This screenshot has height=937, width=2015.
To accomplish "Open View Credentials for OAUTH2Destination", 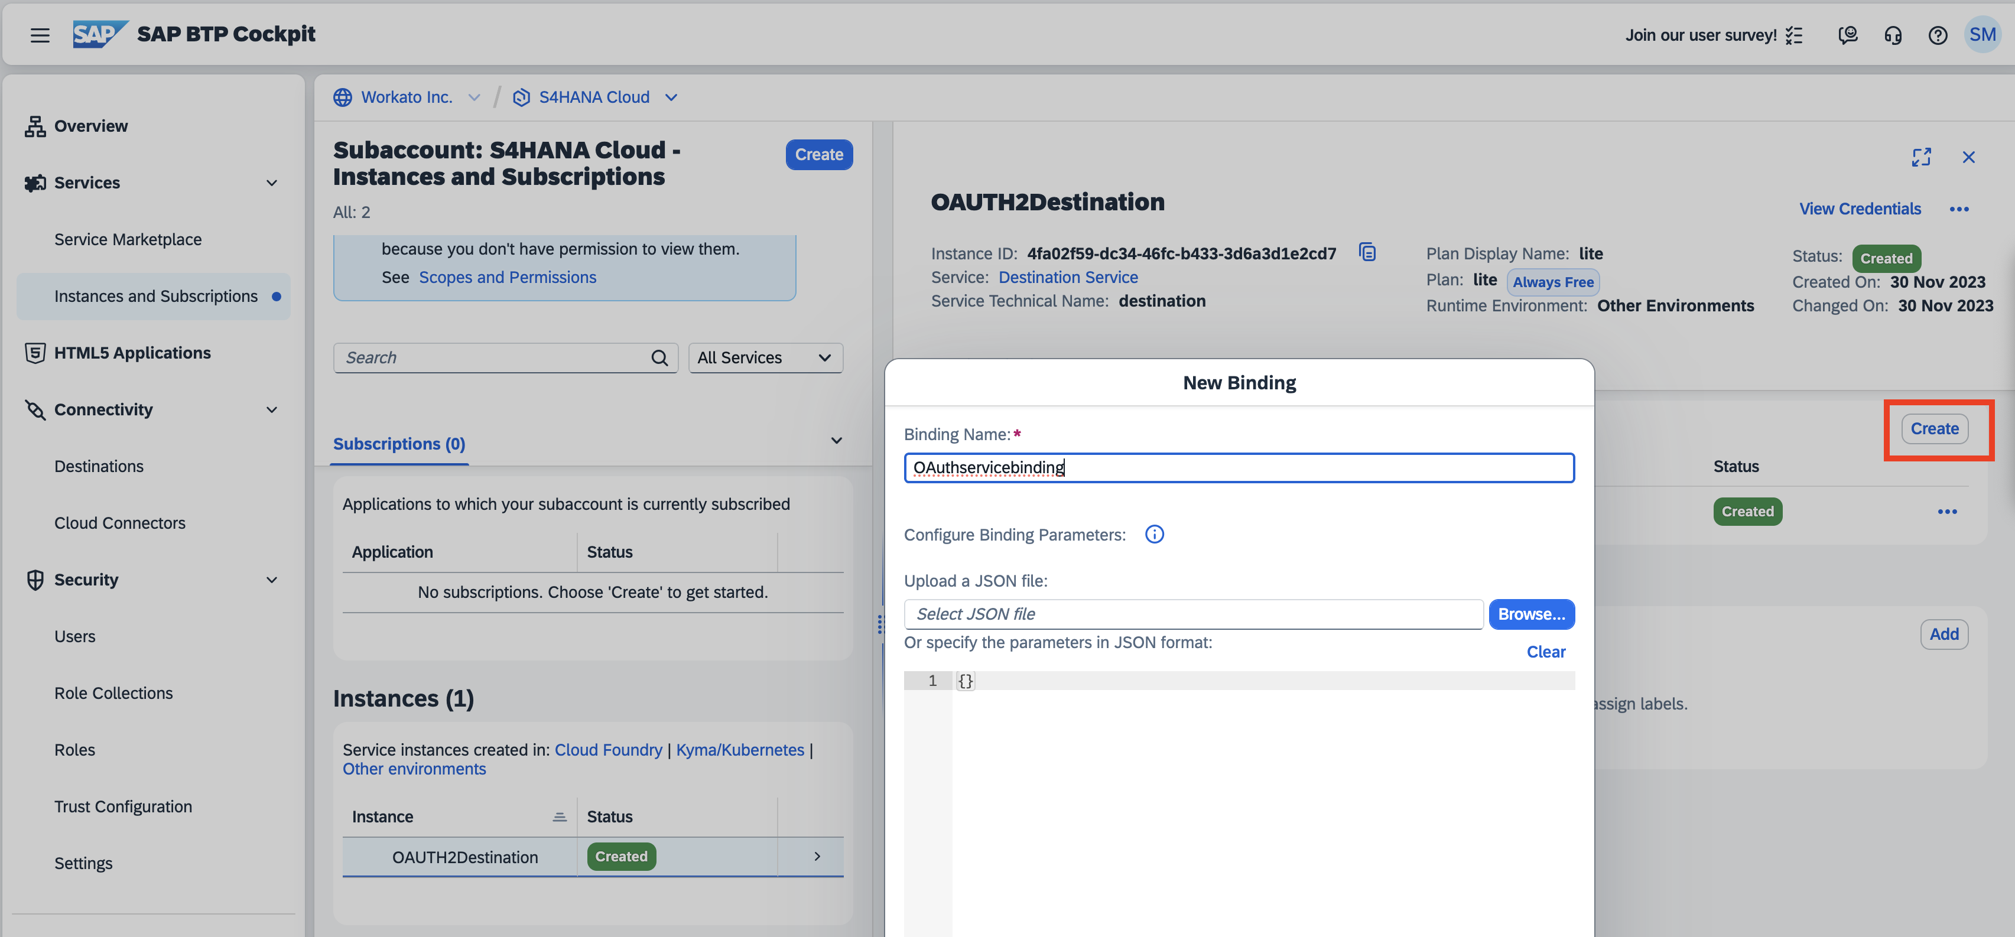I will coord(1860,208).
